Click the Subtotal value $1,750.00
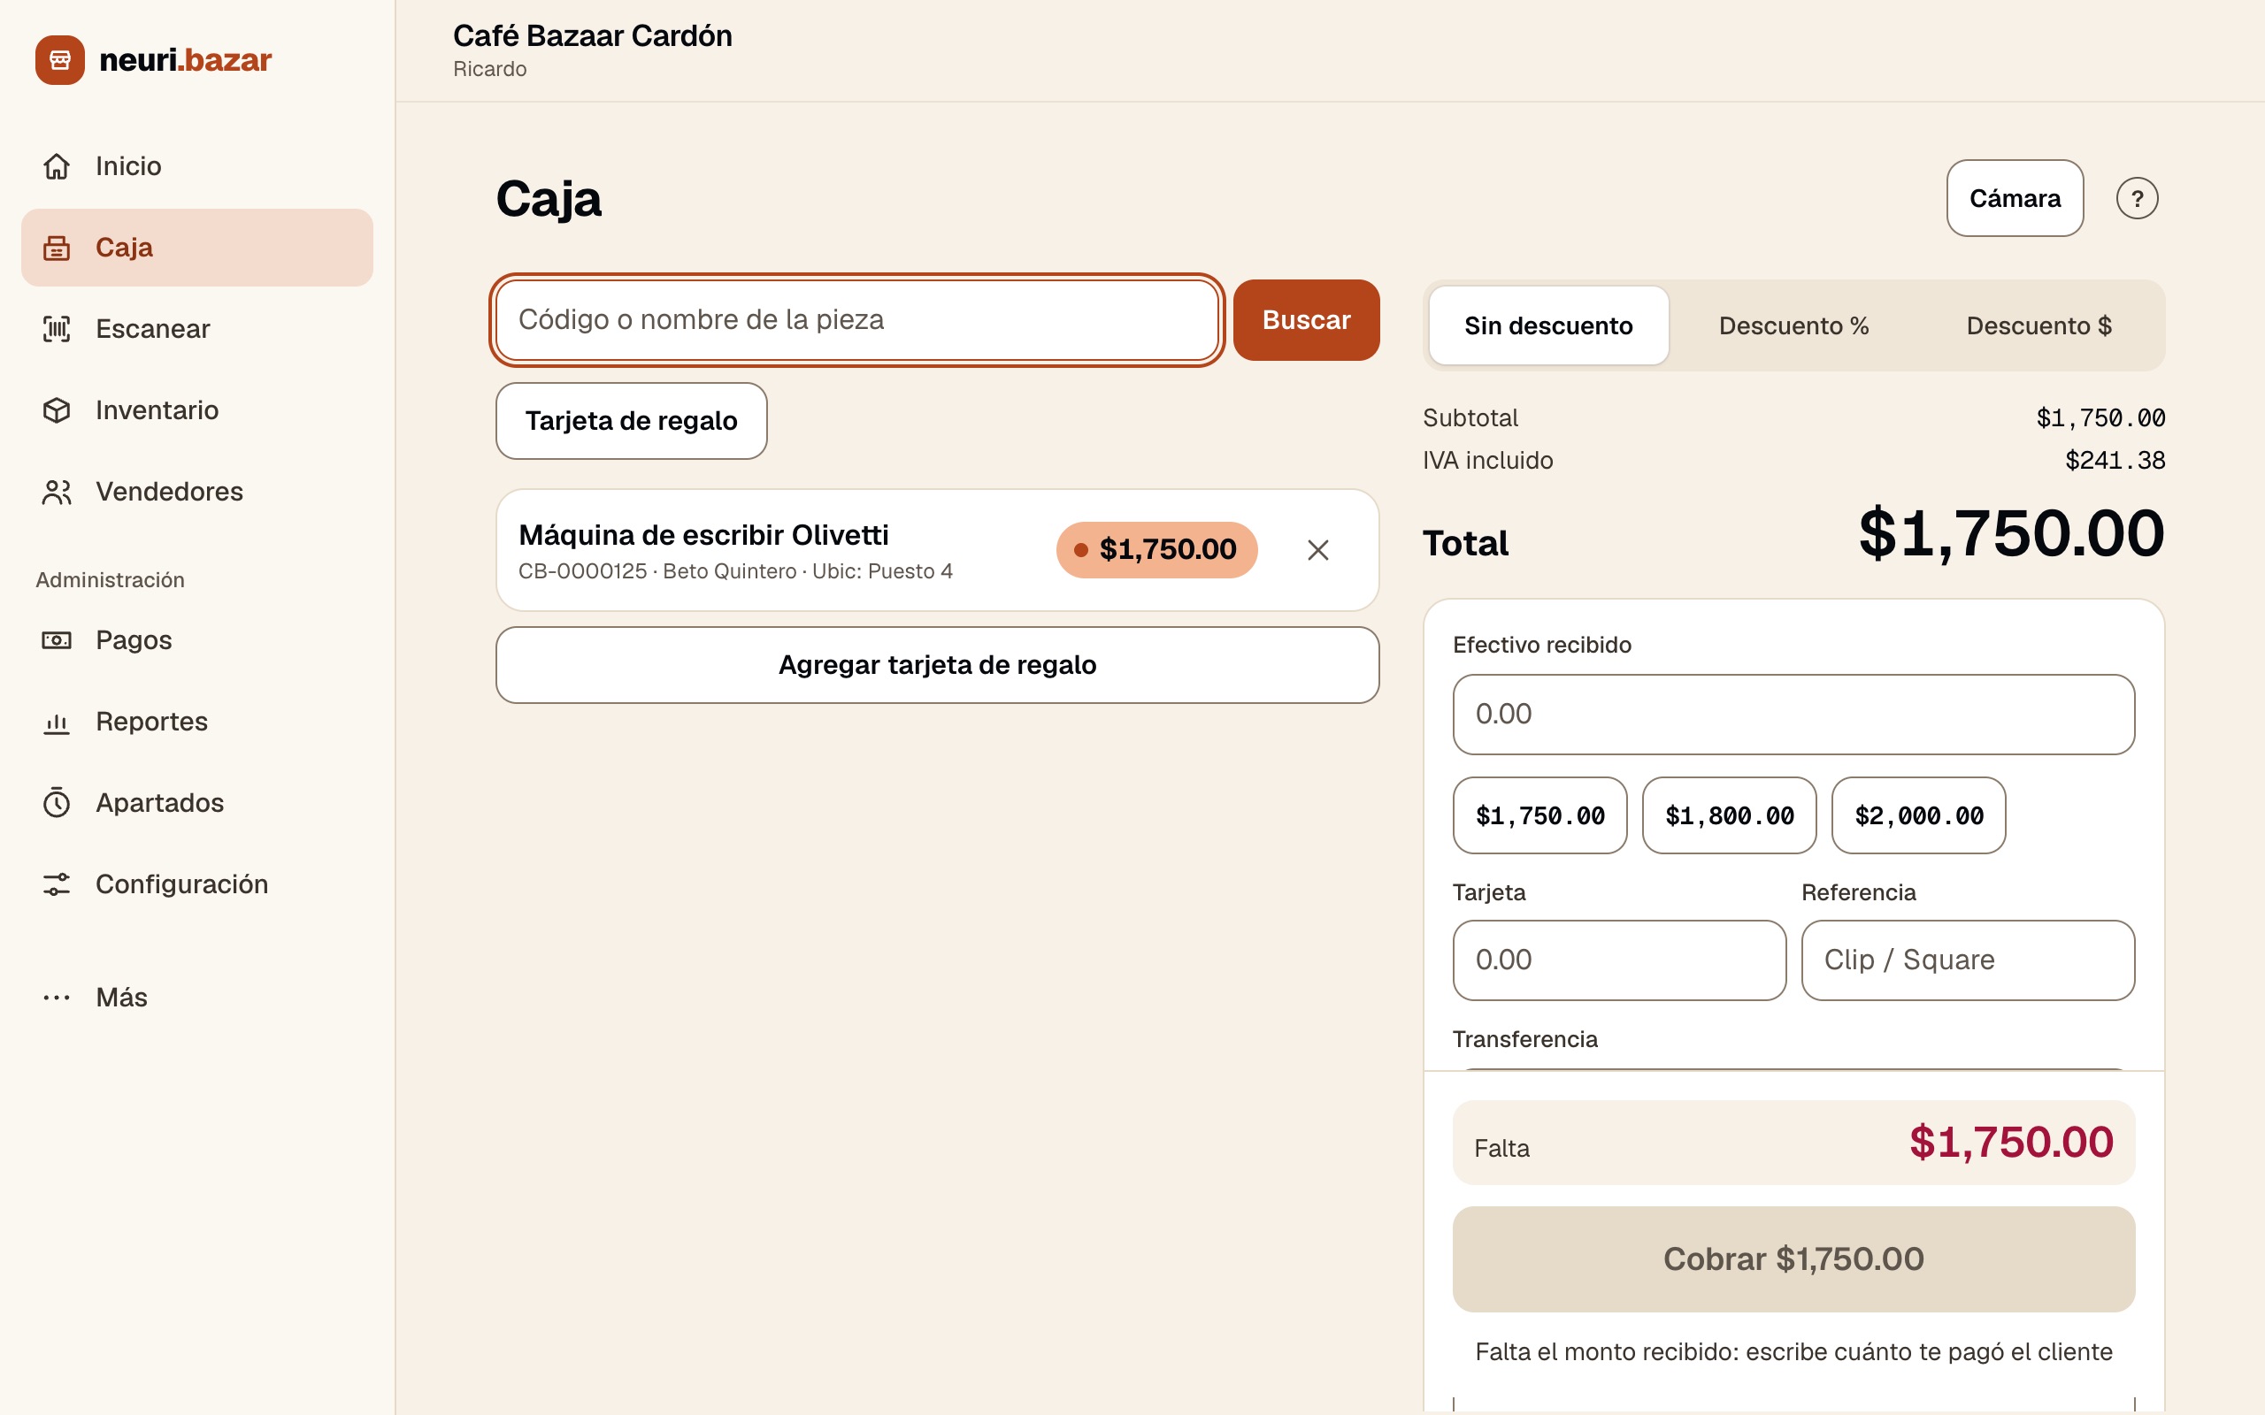 pos(2100,418)
